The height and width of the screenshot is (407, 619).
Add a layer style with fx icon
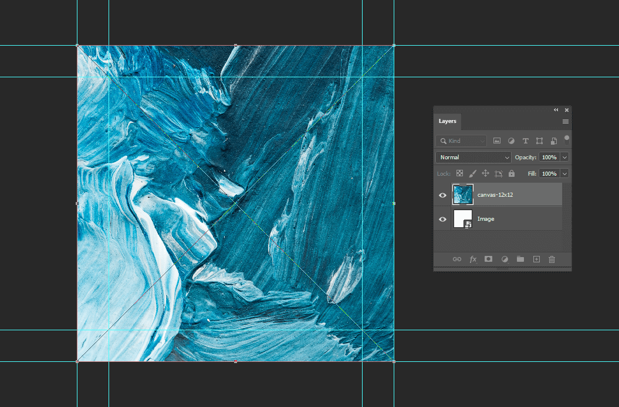pos(473,259)
